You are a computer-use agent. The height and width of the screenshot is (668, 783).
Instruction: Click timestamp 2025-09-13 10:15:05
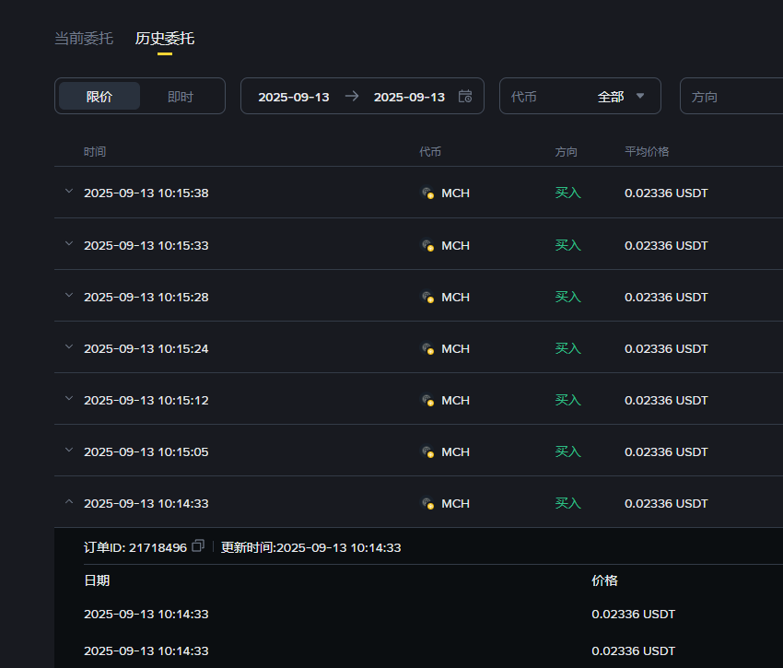[x=146, y=452]
